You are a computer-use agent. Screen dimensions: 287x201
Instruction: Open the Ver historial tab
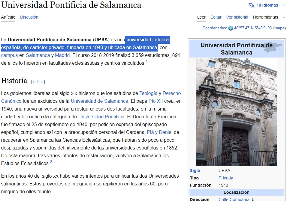click(x=237, y=17)
